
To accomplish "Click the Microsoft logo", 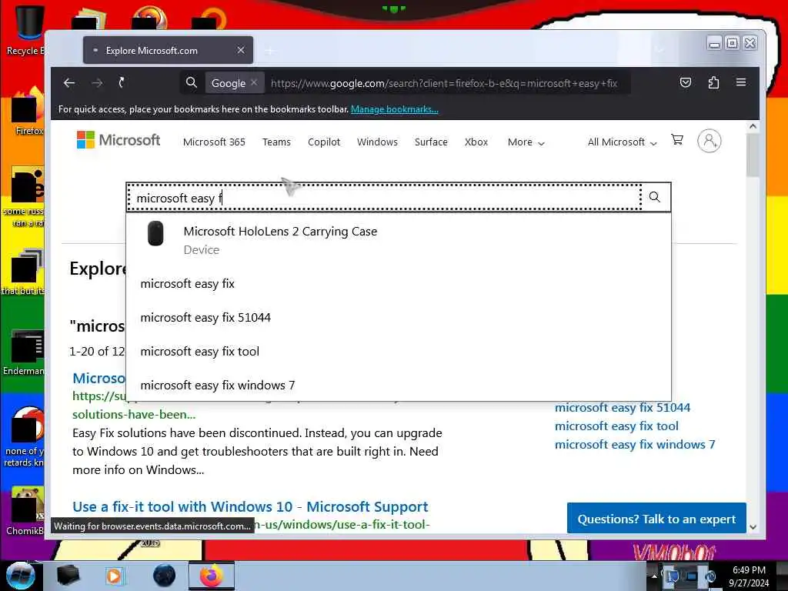I will tap(119, 140).
